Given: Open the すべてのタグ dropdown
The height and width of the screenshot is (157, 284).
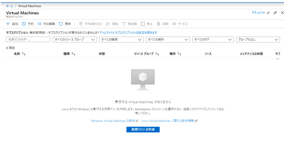Looking at the screenshot, I should point(213,39).
